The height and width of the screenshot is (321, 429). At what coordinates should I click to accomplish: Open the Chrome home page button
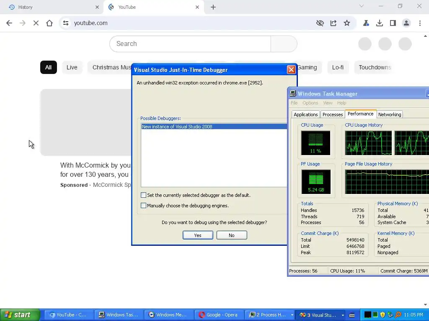[49, 23]
